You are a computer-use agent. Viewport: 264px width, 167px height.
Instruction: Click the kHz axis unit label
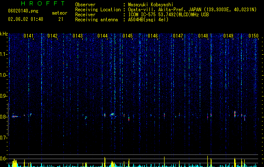point(4,34)
